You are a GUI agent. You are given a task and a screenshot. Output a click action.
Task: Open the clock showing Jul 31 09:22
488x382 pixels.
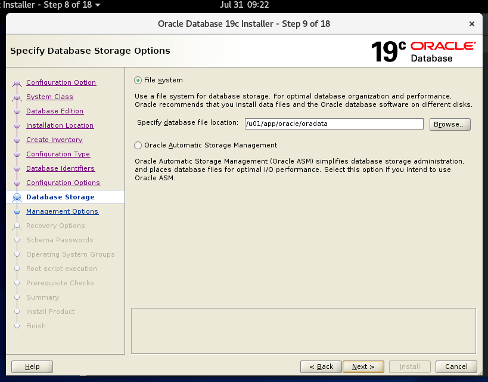[244, 5]
